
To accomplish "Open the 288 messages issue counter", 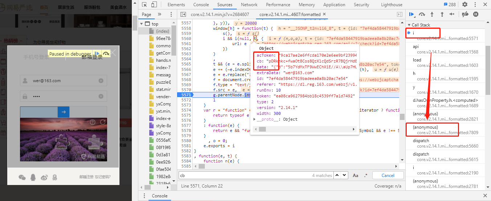I will point(450,5).
